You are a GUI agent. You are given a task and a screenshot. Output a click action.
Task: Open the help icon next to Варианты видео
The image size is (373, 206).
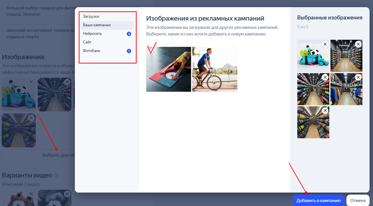tap(56, 175)
